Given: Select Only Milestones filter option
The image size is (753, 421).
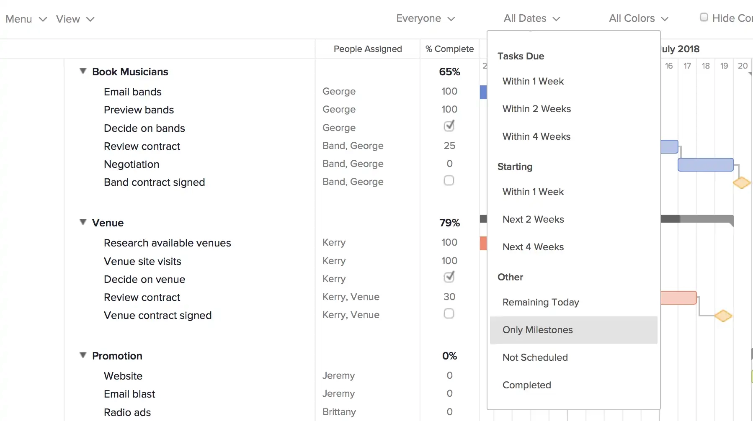Looking at the screenshot, I should [x=537, y=330].
